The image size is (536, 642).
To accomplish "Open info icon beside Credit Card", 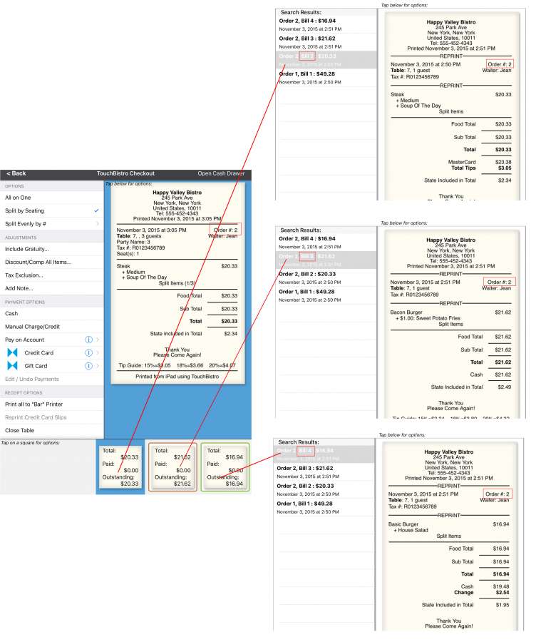I will 89,352.
